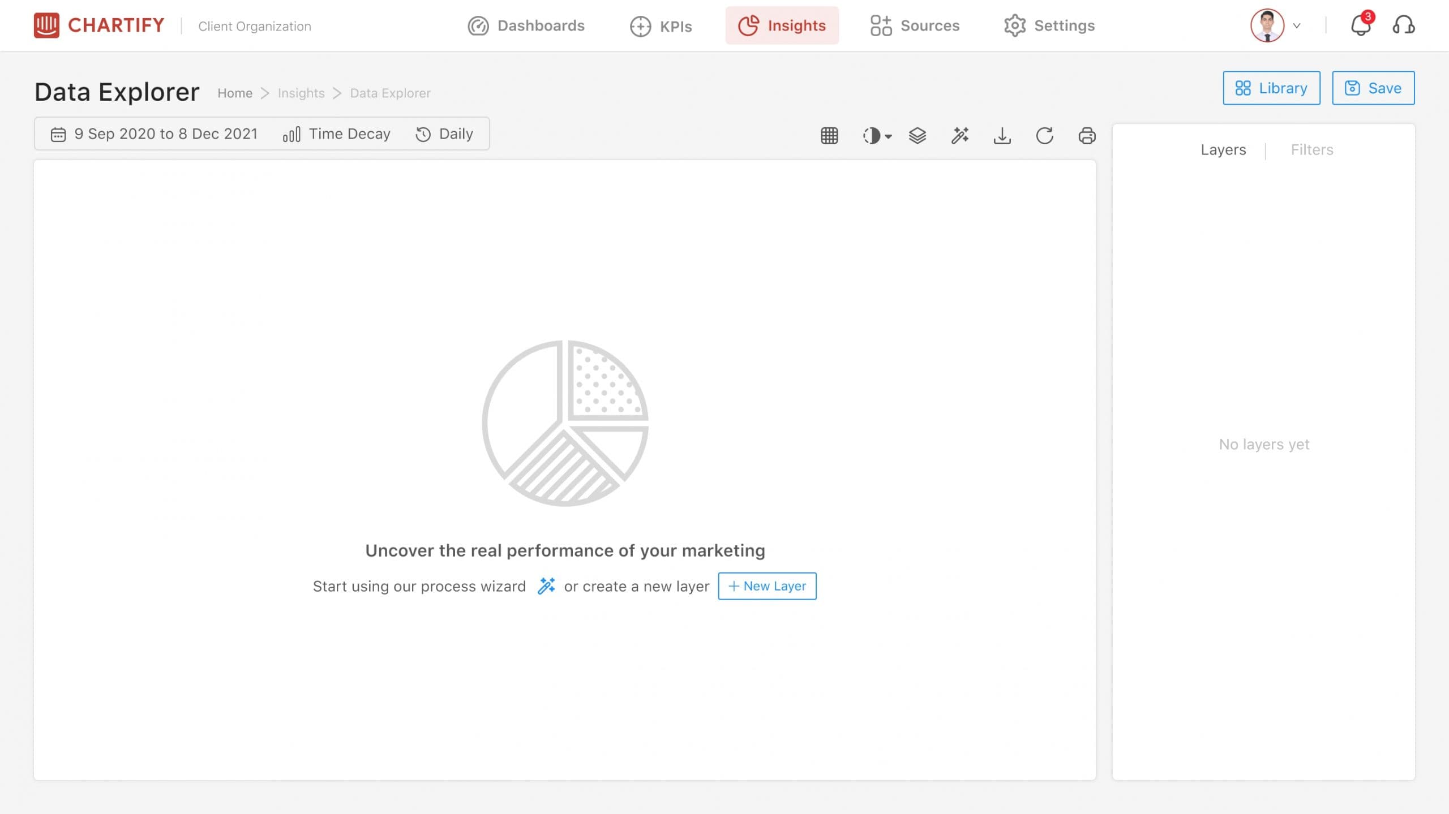Open the Library button
This screenshot has width=1449, height=814.
(x=1271, y=88)
